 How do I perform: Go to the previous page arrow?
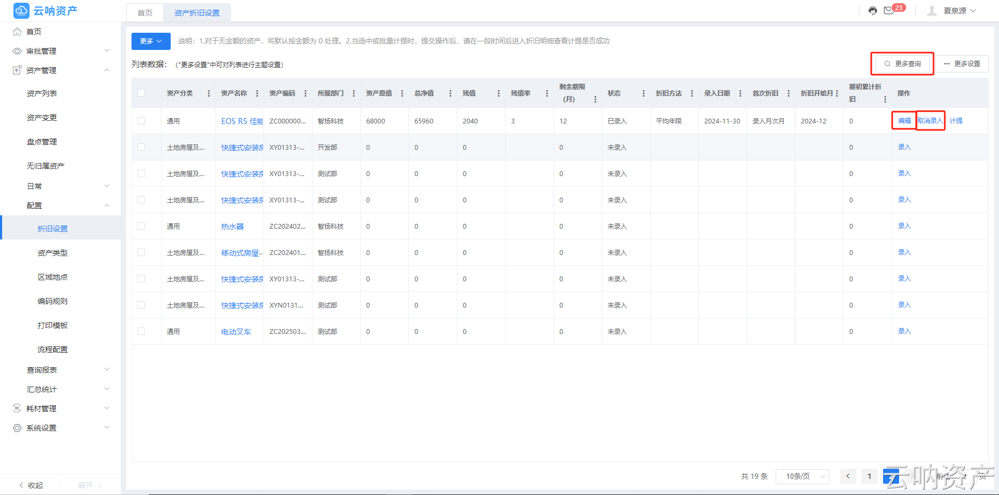tap(848, 476)
